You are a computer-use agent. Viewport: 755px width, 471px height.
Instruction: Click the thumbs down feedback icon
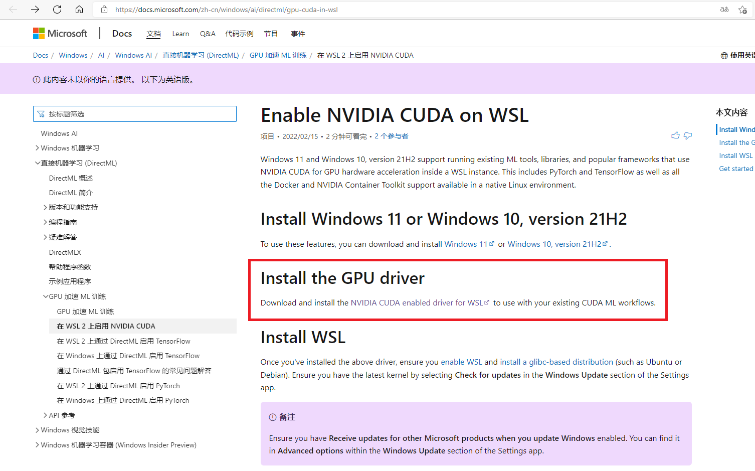688,136
